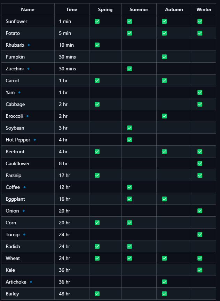Viewport: 220px width, 301px height.
Task: Toggle Barley's Spring checkmark
Action: click(97, 294)
